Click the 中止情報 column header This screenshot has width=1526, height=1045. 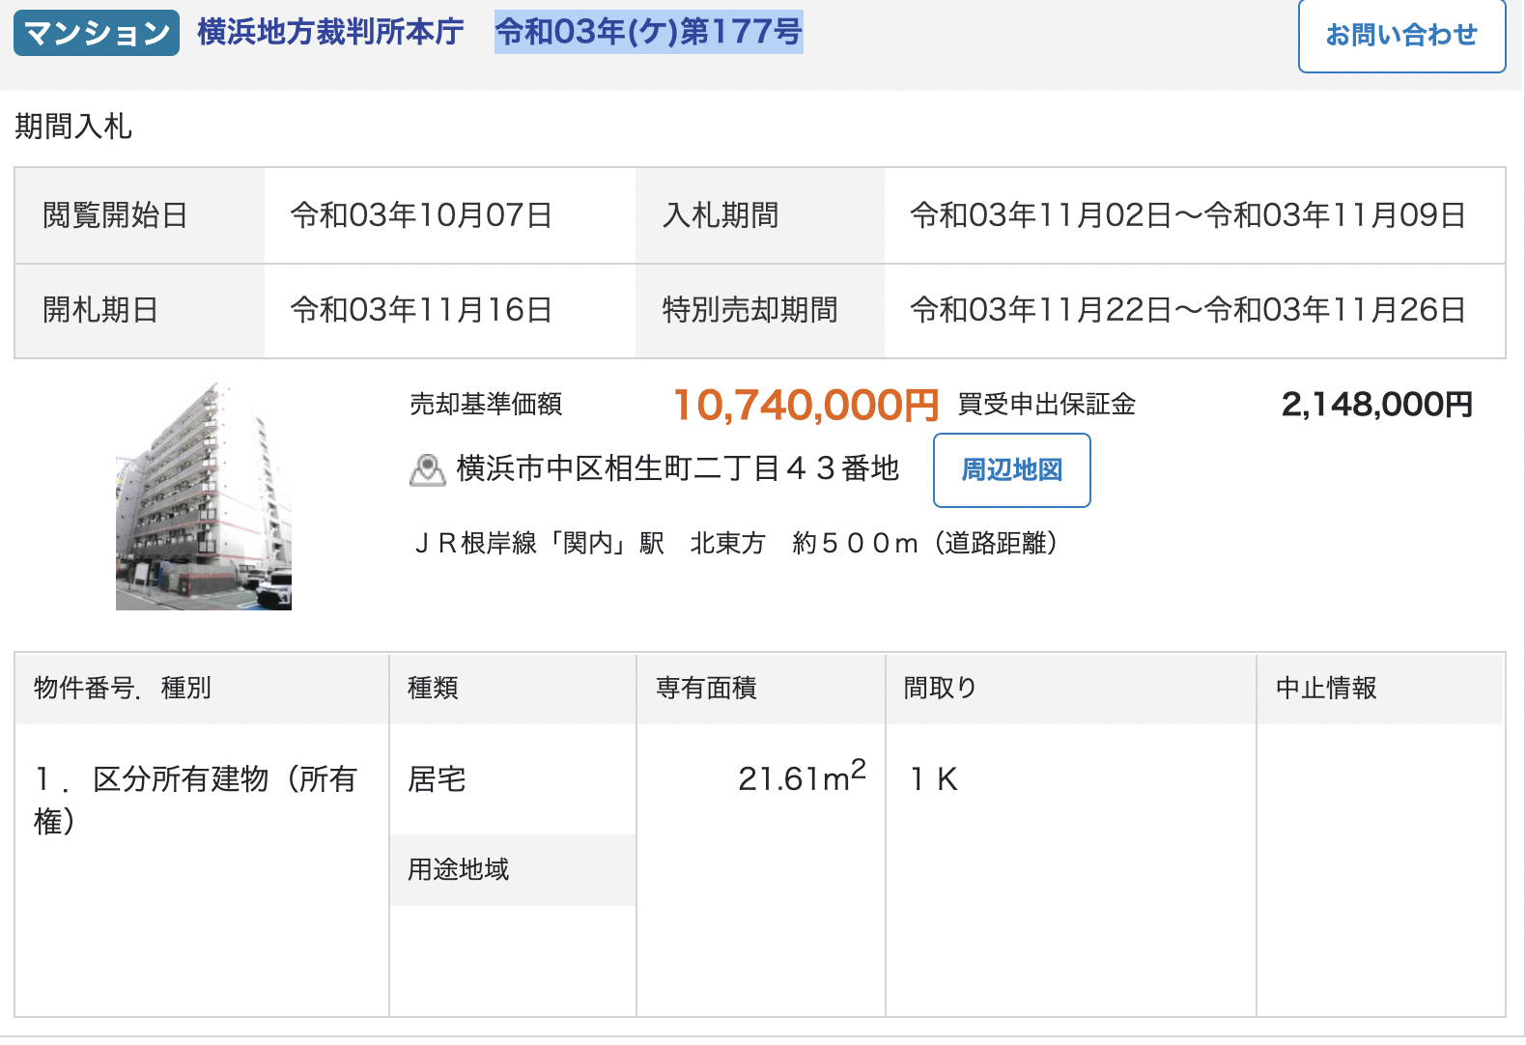(x=1326, y=688)
